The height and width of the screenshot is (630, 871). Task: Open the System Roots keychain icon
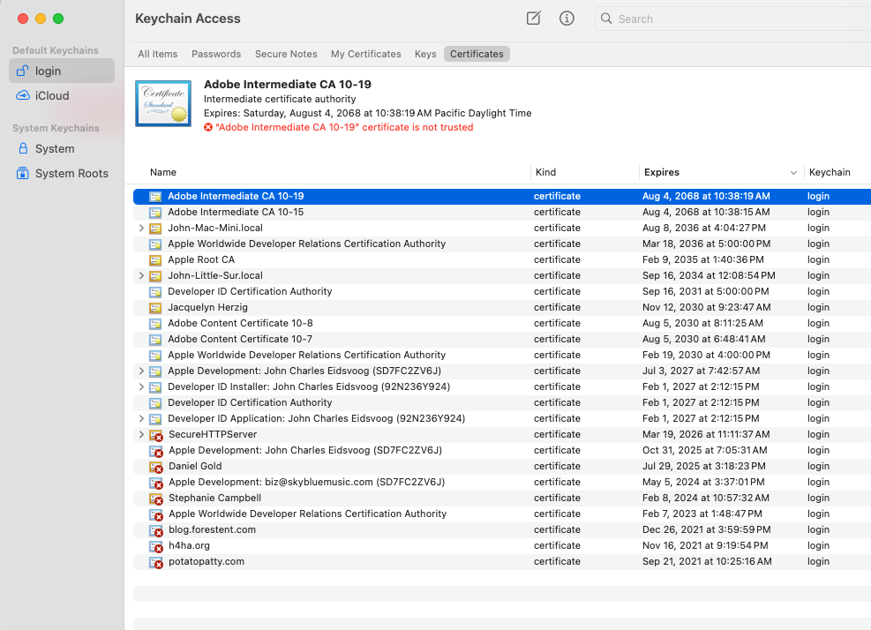(x=23, y=173)
